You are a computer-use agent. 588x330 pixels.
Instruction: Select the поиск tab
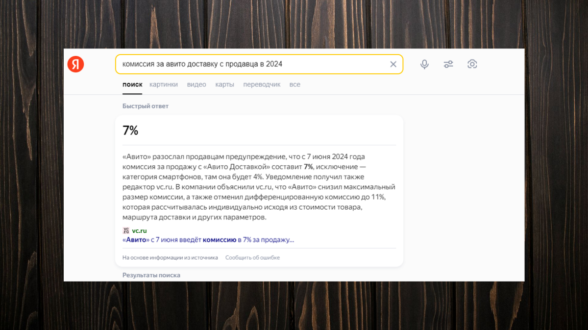[x=132, y=85]
